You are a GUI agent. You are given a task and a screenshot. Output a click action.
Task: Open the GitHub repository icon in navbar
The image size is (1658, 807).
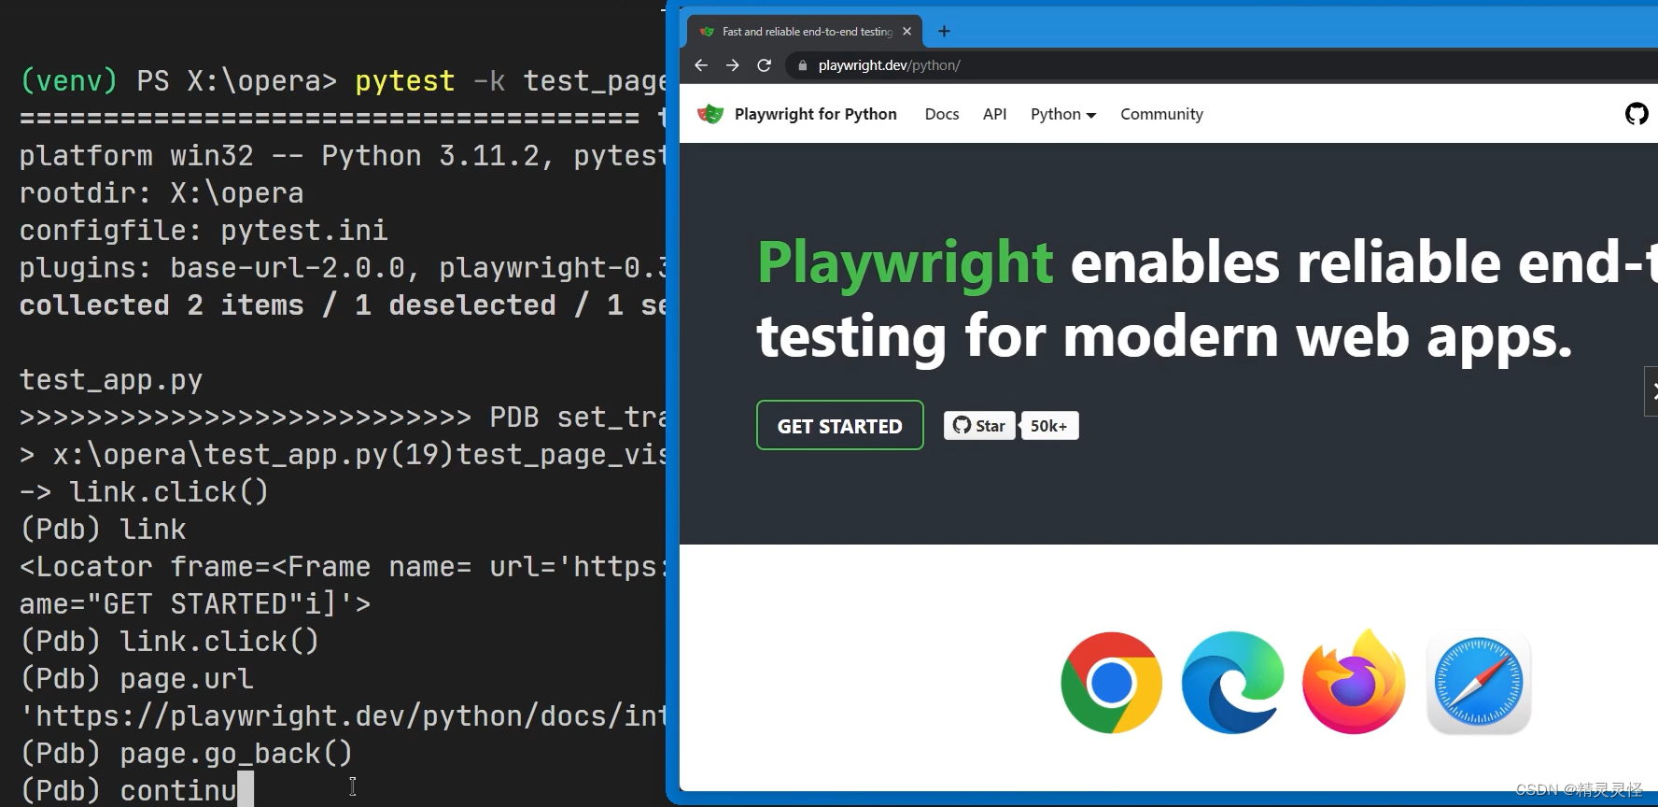tap(1637, 114)
